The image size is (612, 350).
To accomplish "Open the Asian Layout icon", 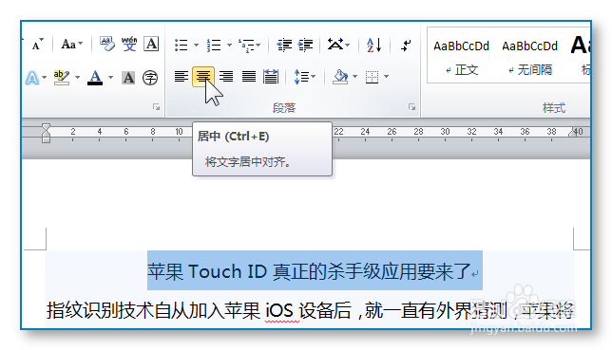I will (335, 45).
